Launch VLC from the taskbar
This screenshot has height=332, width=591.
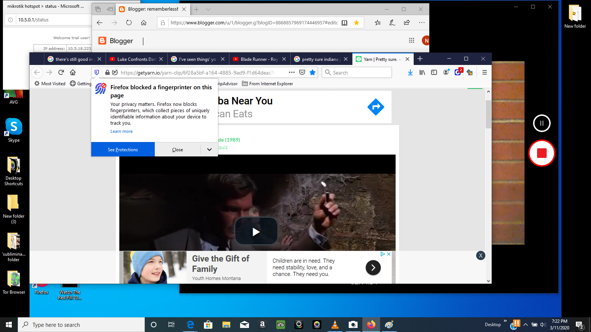click(x=335, y=325)
